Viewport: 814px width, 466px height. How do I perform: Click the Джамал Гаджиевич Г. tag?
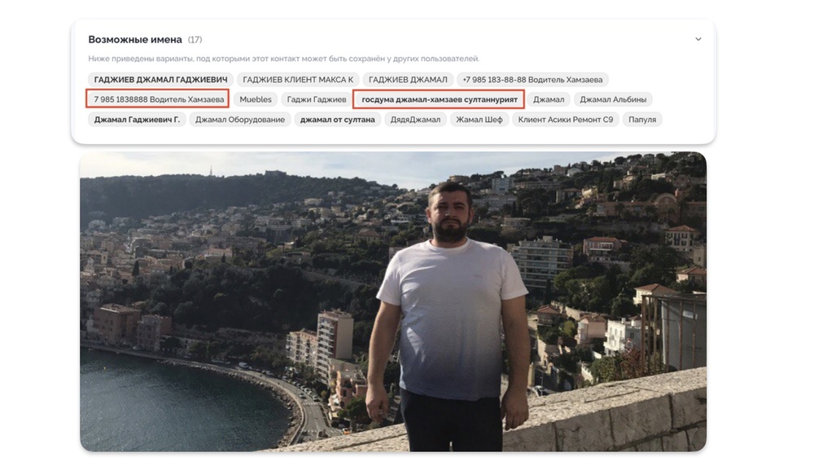[137, 120]
